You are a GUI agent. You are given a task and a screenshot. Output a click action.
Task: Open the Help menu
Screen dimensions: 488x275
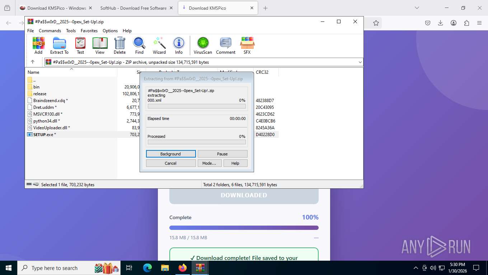tap(127, 31)
